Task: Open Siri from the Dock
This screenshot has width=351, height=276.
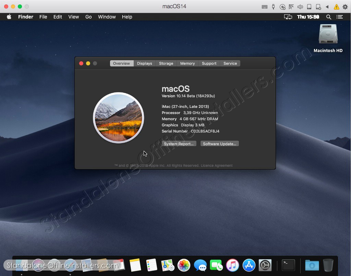Action: coord(38,265)
